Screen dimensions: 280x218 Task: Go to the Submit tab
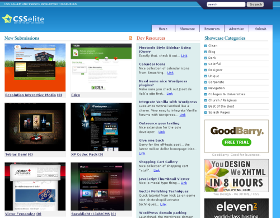260,29
